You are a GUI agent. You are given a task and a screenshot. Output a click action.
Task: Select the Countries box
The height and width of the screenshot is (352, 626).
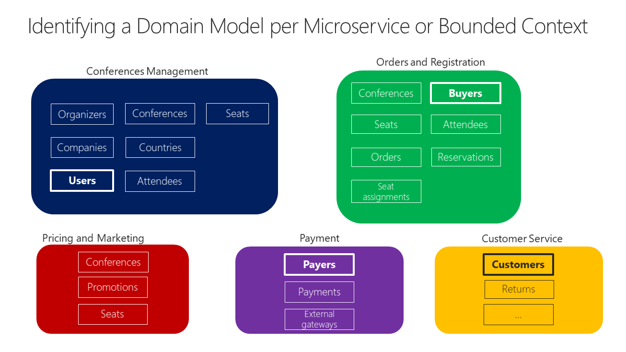point(160,147)
